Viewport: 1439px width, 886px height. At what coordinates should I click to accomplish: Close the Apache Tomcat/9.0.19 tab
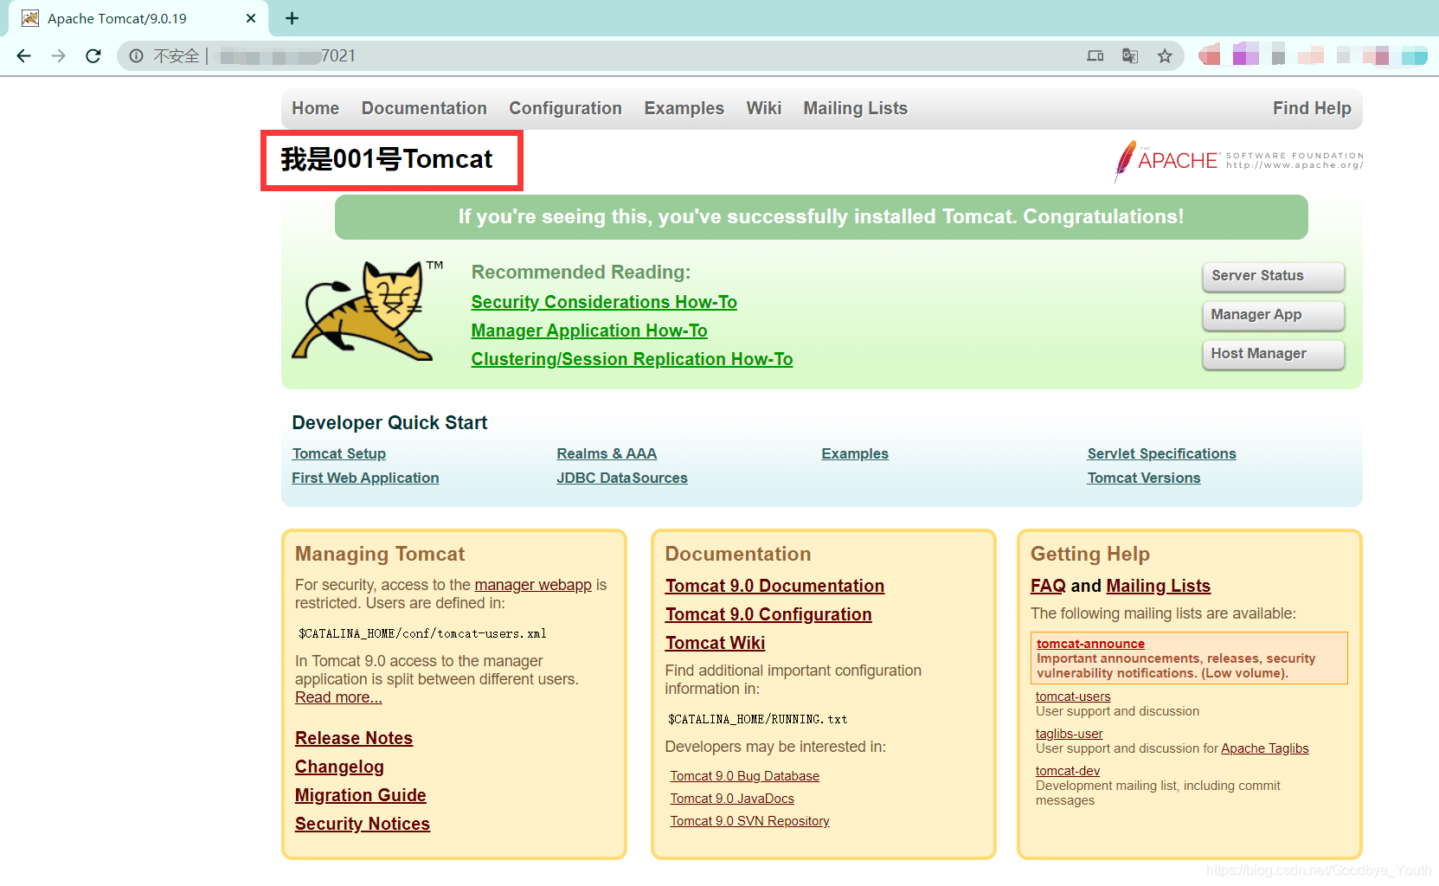click(x=251, y=18)
